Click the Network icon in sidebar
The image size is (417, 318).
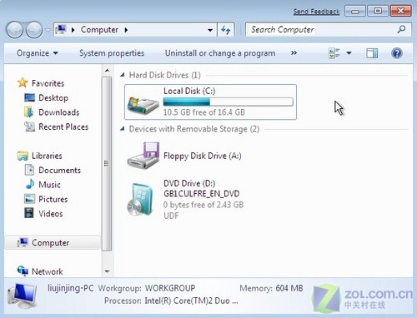[x=23, y=271]
